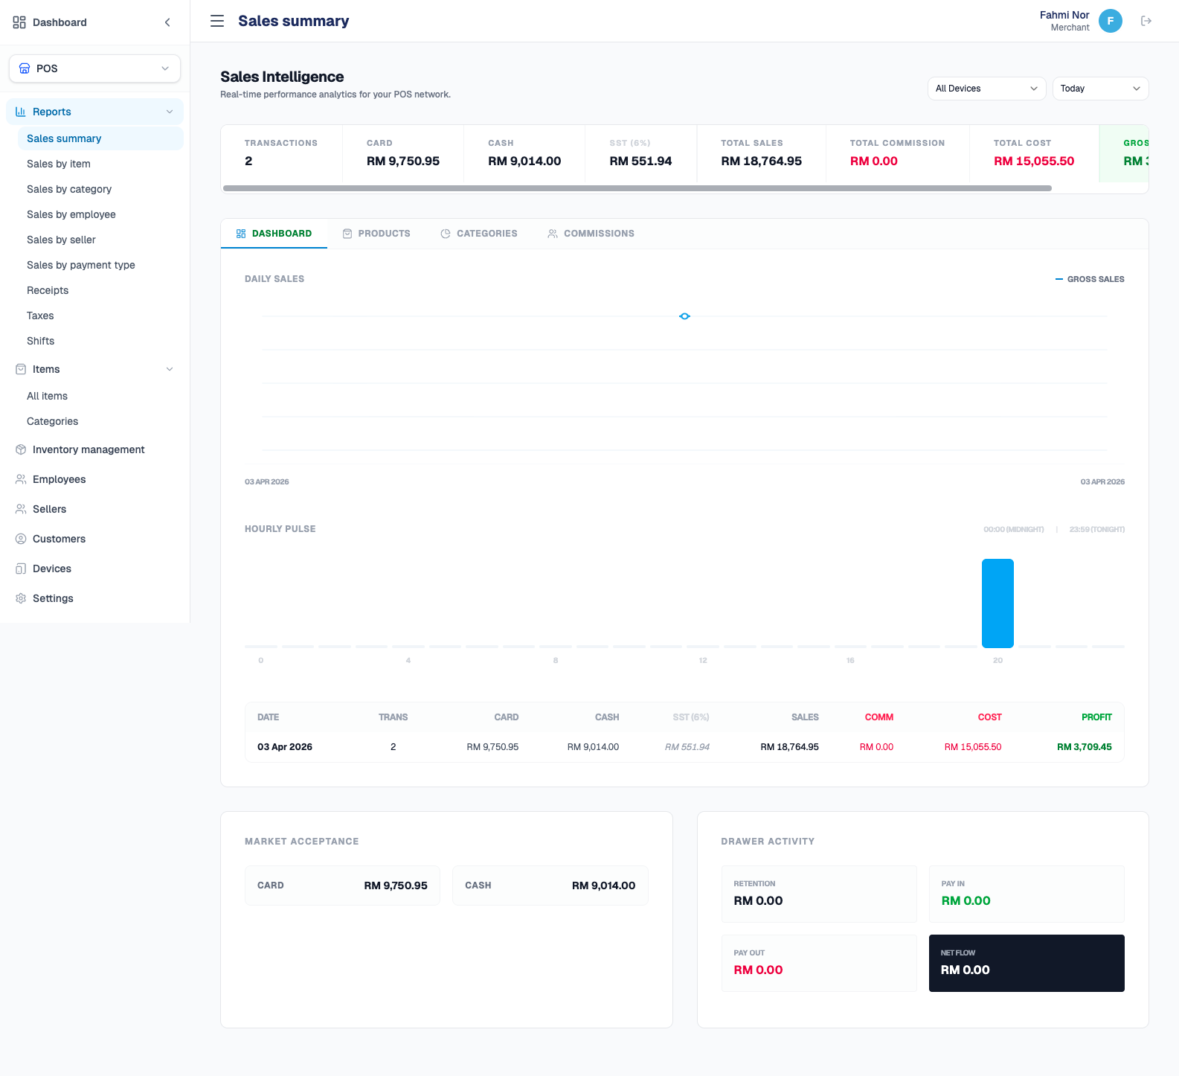
Task: Toggle the Gross Sales chart legend
Action: pyautogui.click(x=1090, y=279)
